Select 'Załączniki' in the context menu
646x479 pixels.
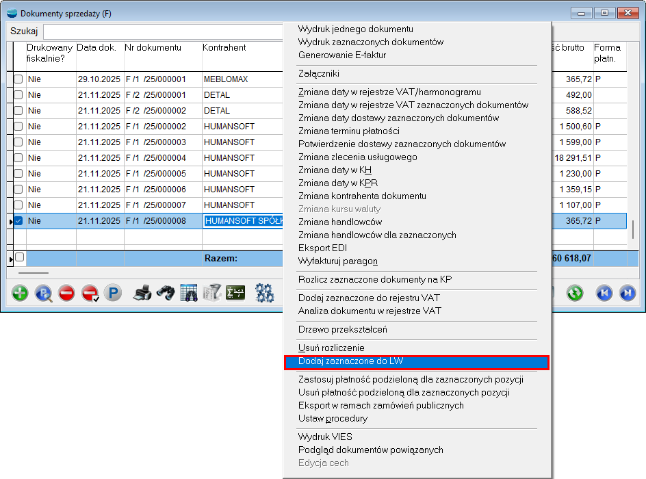point(319,73)
